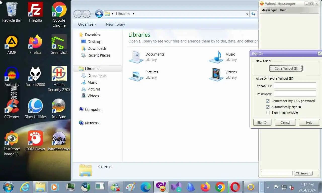
Task: Open the Windows Start menu
Action: point(8,187)
